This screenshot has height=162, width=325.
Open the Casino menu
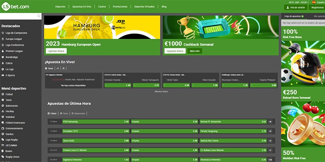(x=102, y=6)
